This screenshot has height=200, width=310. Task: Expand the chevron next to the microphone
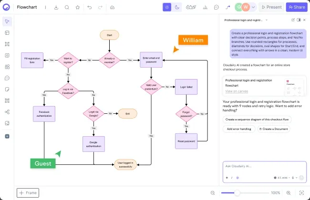click(x=296, y=178)
